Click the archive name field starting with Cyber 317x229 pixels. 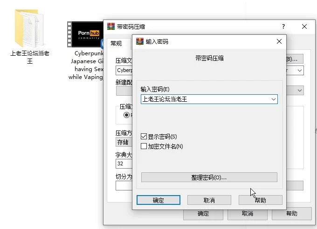(x=124, y=70)
